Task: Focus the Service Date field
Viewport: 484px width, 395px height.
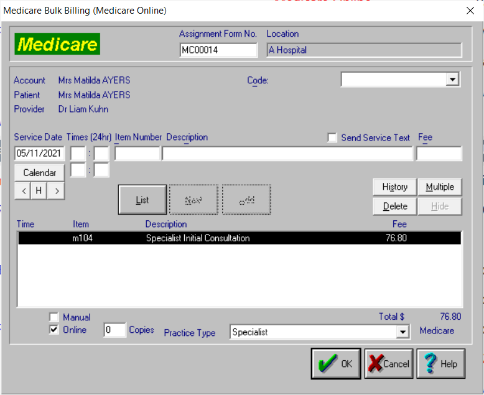Action: click(x=40, y=154)
